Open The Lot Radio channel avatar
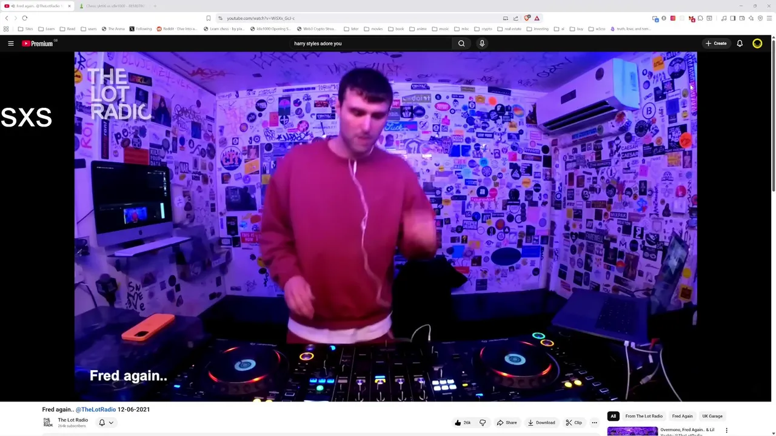The image size is (776, 436). [x=48, y=422]
